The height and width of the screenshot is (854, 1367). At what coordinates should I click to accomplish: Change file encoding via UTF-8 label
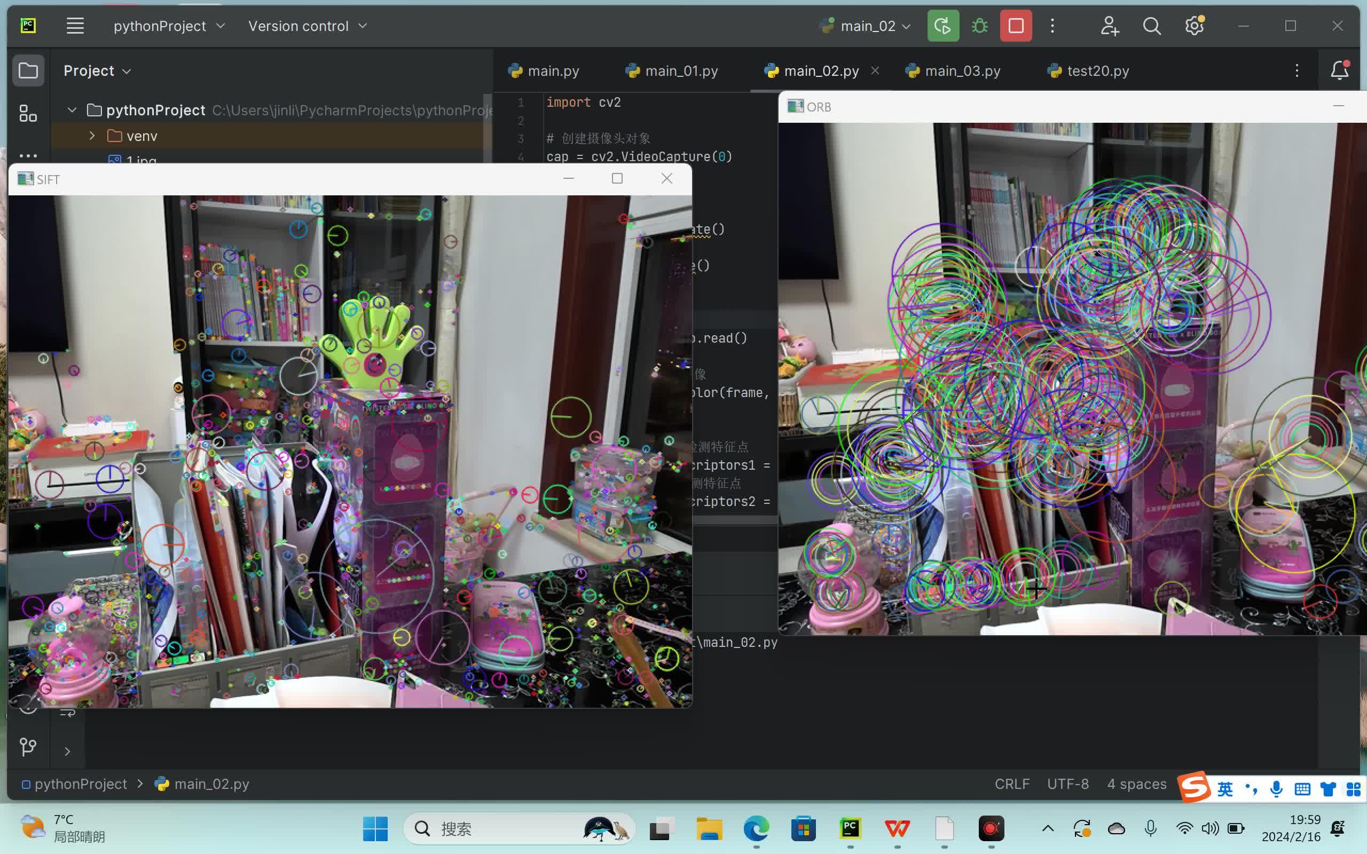point(1067,784)
